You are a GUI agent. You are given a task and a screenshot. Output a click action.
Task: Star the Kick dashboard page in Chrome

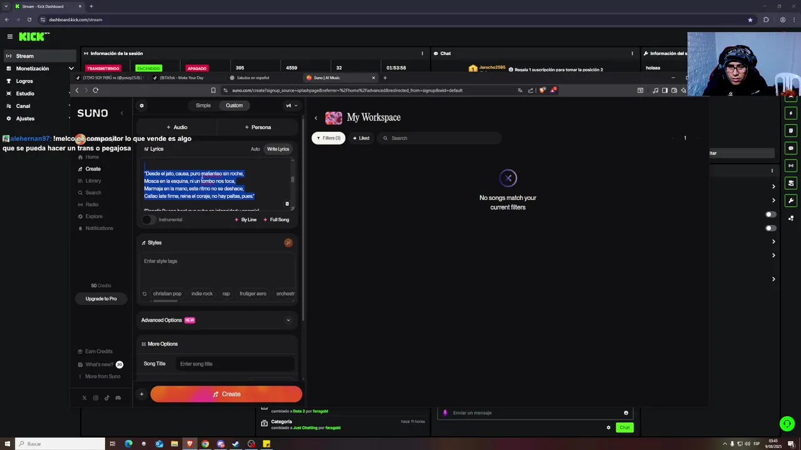click(x=750, y=19)
